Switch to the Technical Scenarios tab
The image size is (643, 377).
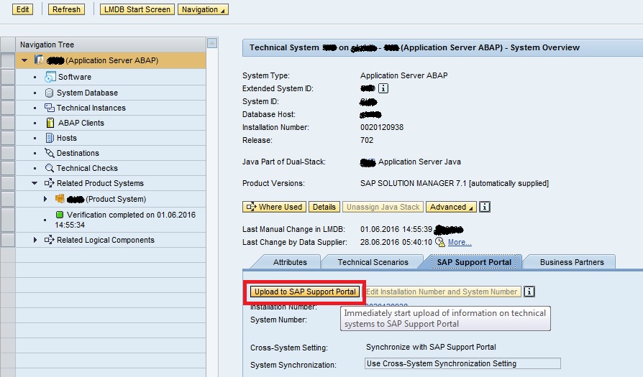[x=373, y=262]
